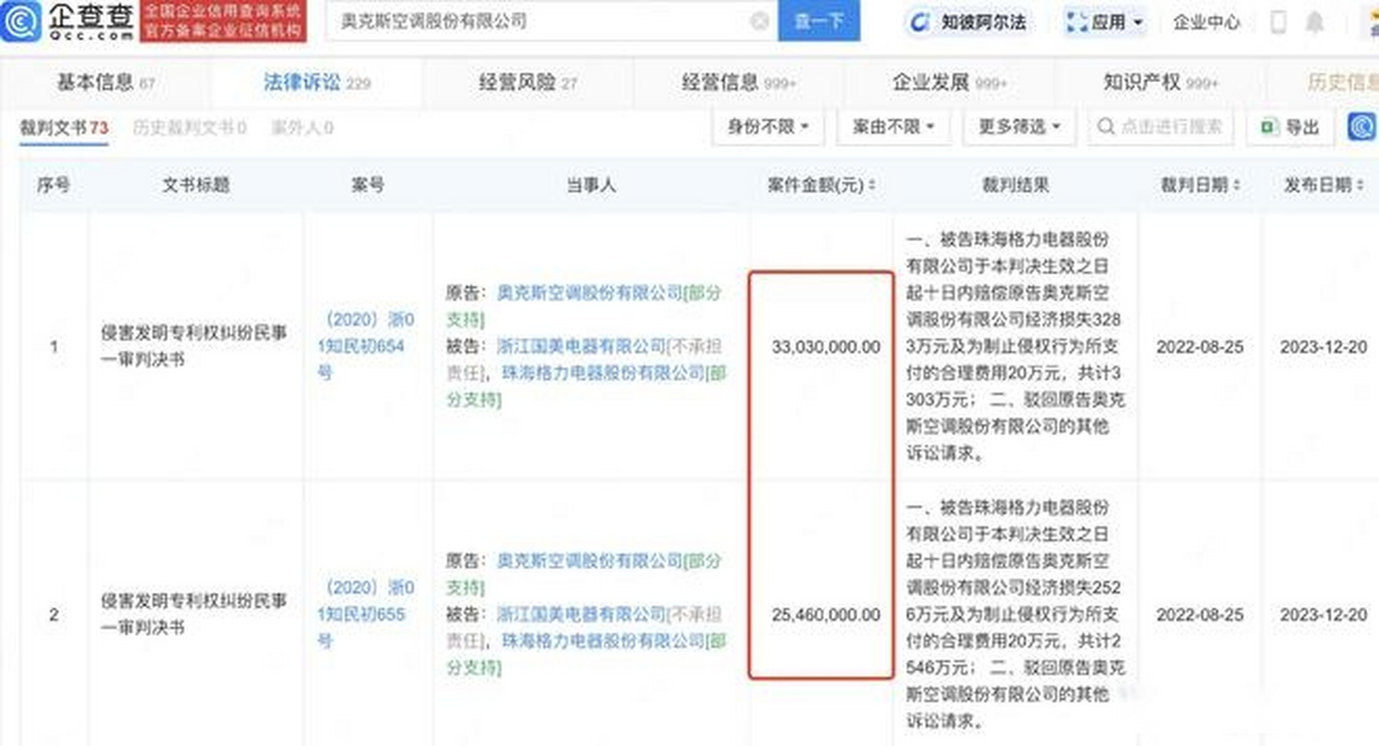Screen dimensions: 1379x746
Task: Open 珠海格力电器股份有限公司 link in row 2
Action: coord(603,641)
